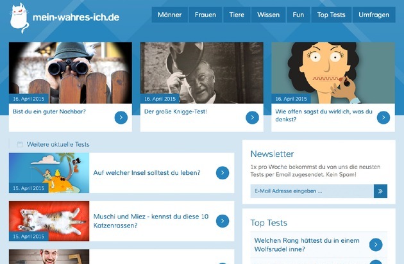Click arrow for Wolfsrudel Top Test
The image size is (404, 264).
(x=376, y=245)
